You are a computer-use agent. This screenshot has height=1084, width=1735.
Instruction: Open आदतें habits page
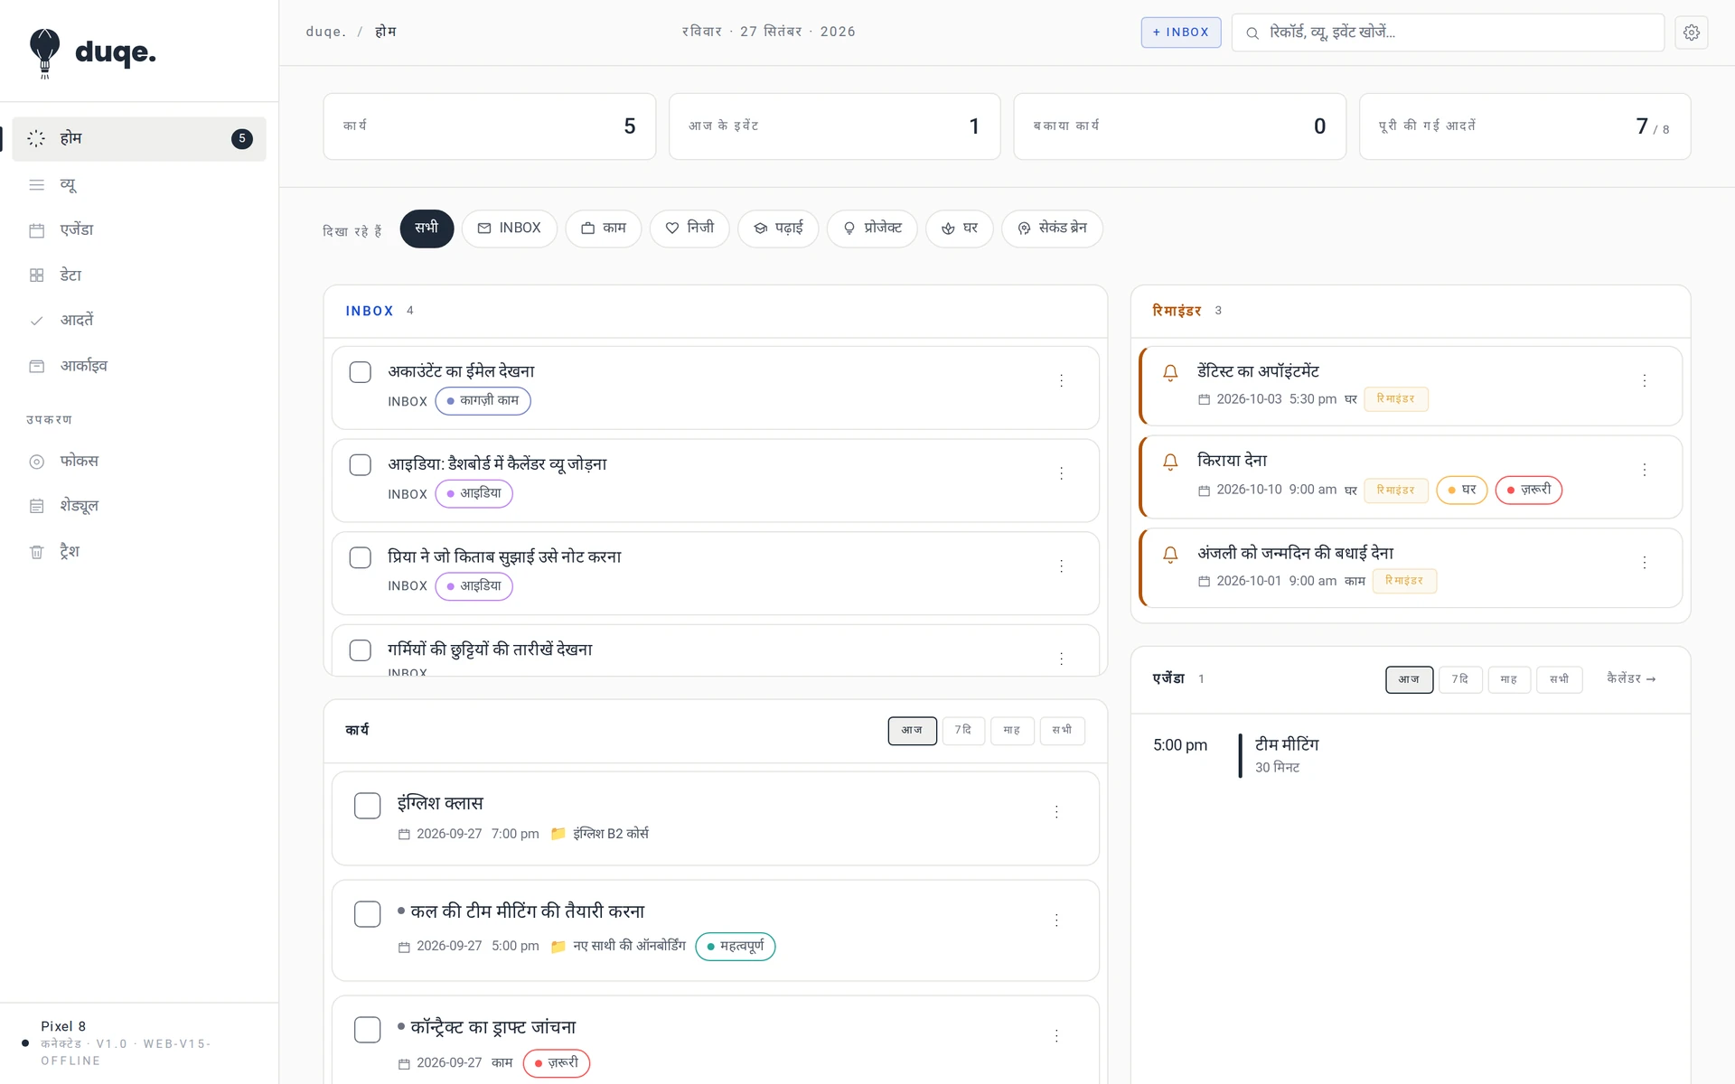tap(139, 320)
